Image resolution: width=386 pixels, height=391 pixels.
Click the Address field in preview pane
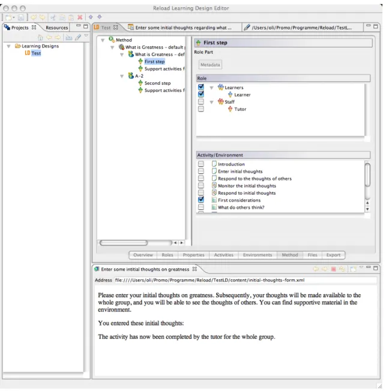coord(245,280)
